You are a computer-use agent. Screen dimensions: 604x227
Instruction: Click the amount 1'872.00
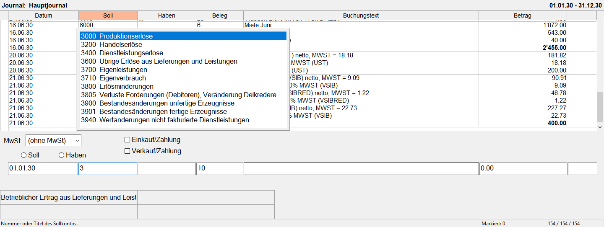click(555, 25)
